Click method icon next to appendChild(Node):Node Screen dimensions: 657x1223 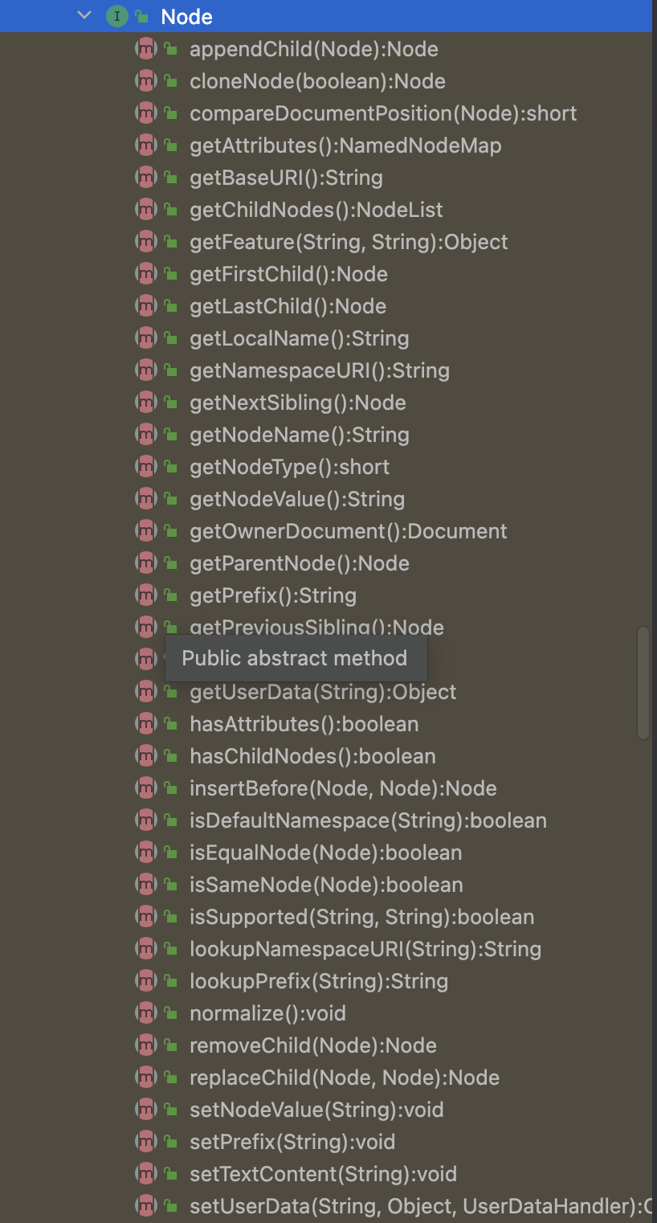(x=145, y=49)
